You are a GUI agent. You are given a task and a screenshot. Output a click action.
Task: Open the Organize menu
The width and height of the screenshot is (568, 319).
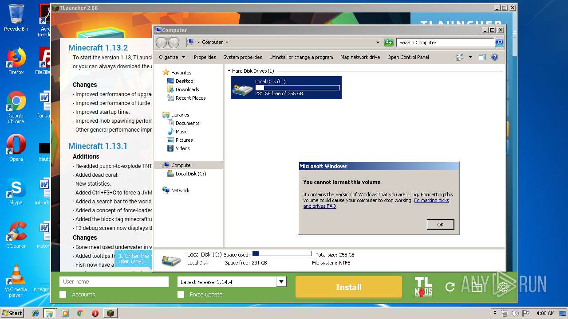pyautogui.click(x=172, y=57)
